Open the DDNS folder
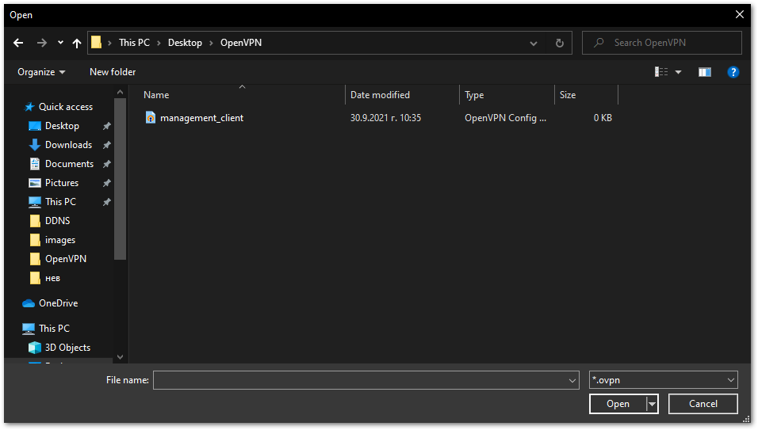The width and height of the screenshot is (758, 430). click(x=58, y=221)
